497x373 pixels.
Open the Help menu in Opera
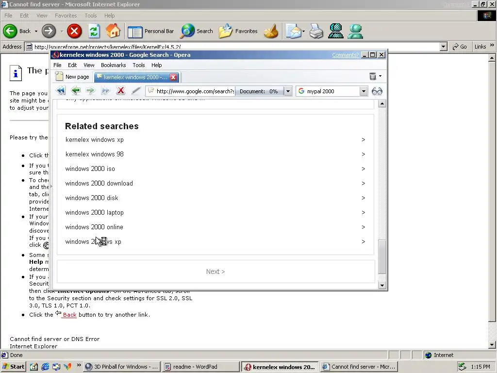point(157,65)
